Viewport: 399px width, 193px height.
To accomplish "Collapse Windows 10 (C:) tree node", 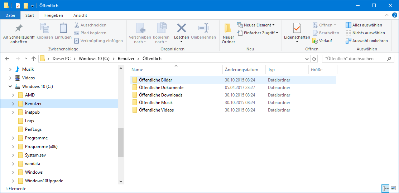I will click(x=10, y=86).
